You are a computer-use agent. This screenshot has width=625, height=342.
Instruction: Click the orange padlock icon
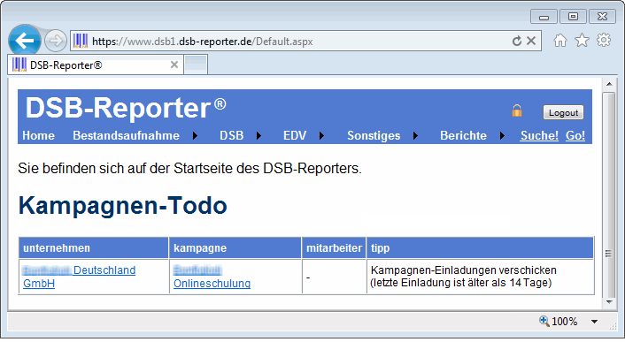[x=517, y=110]
